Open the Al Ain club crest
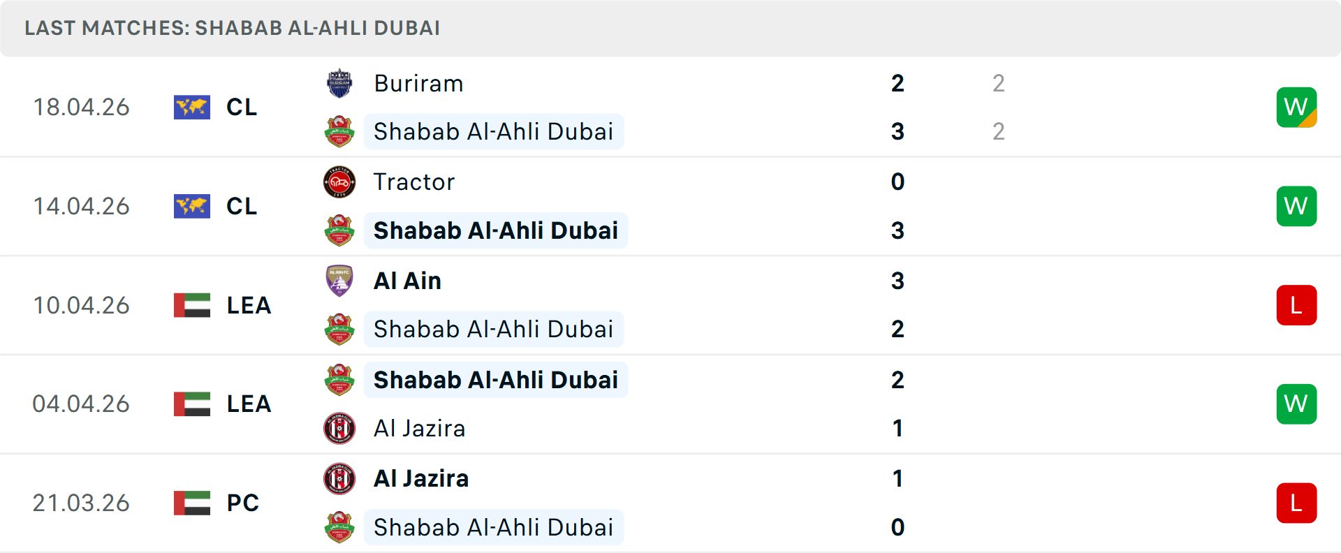Viewport: 1341px width, 553px height. pos(340,281)
